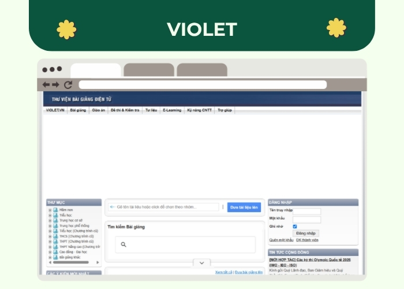Expand the Trung học cơ sở tree node
The height and width of the screenshot is (289, 404).
point(50,221)
